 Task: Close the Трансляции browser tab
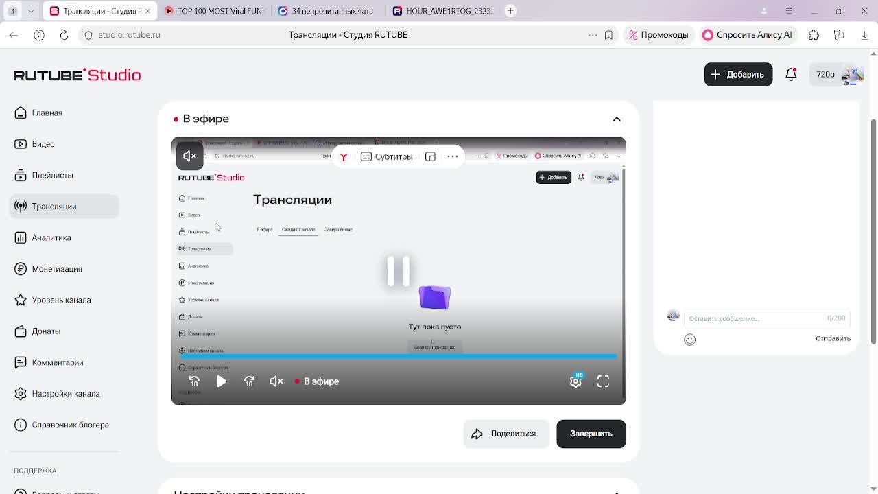[x=147, y=11]
